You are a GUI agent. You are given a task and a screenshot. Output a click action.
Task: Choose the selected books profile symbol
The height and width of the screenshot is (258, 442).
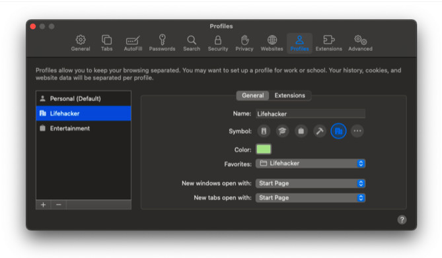(338, 131)
